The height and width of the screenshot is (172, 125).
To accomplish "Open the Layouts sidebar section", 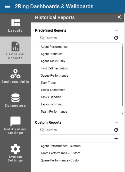I will (x=15, y=25).
